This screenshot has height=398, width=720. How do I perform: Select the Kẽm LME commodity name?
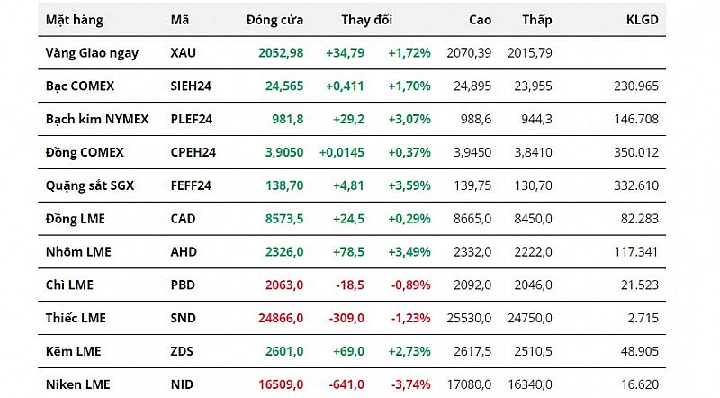tap(75, 351)
